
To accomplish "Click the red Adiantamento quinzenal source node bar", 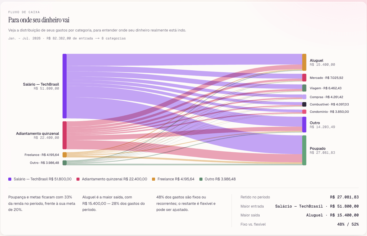I will (x=65, y=135).
